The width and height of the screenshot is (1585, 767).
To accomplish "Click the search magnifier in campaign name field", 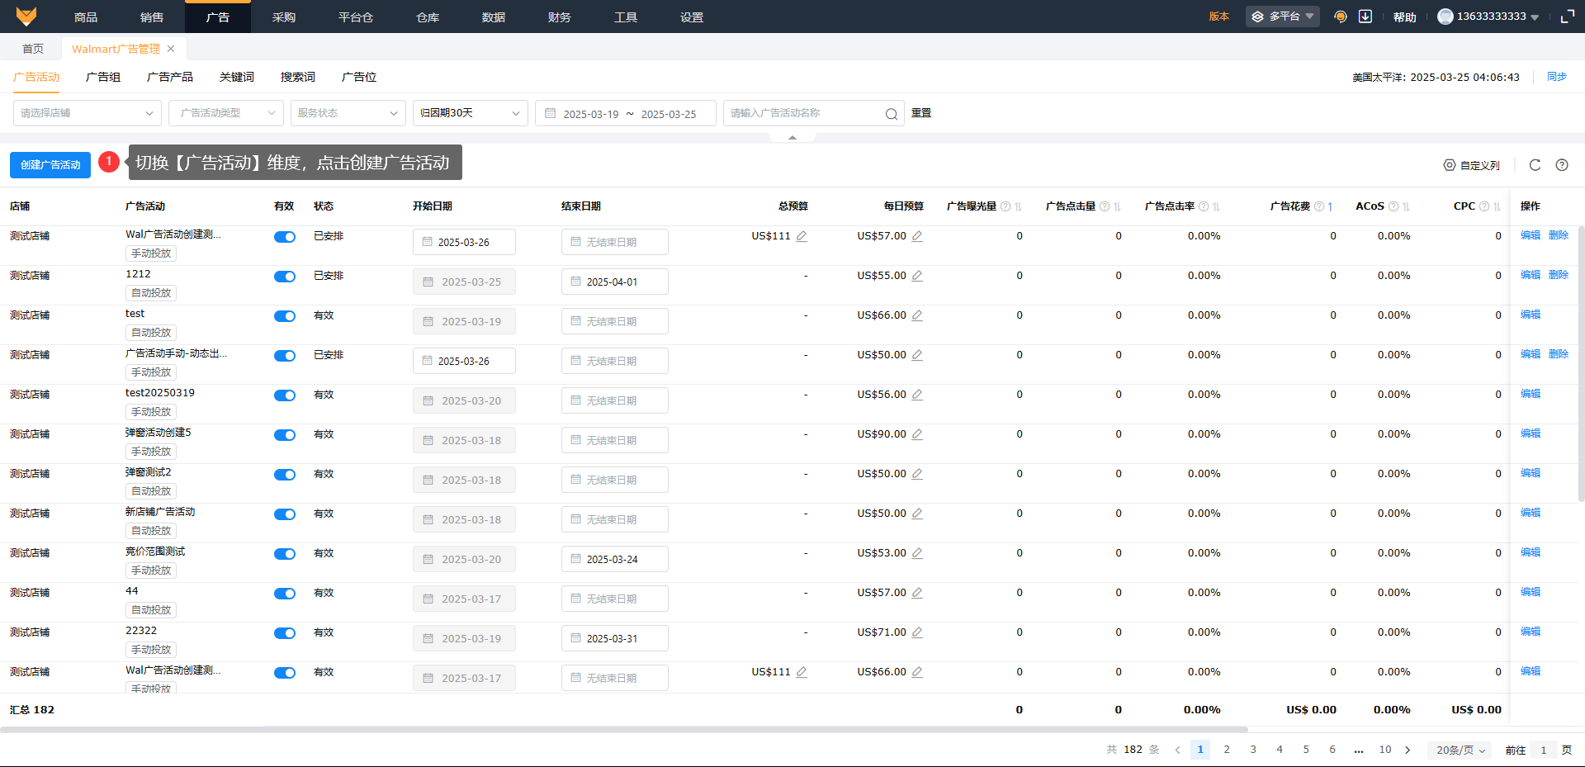I will tap(892, 114).
